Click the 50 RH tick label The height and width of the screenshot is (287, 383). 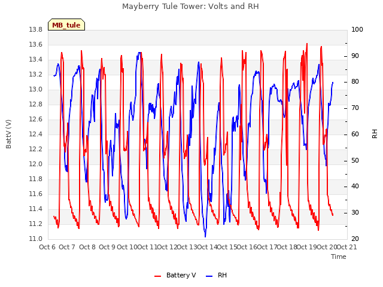point(355,161)
